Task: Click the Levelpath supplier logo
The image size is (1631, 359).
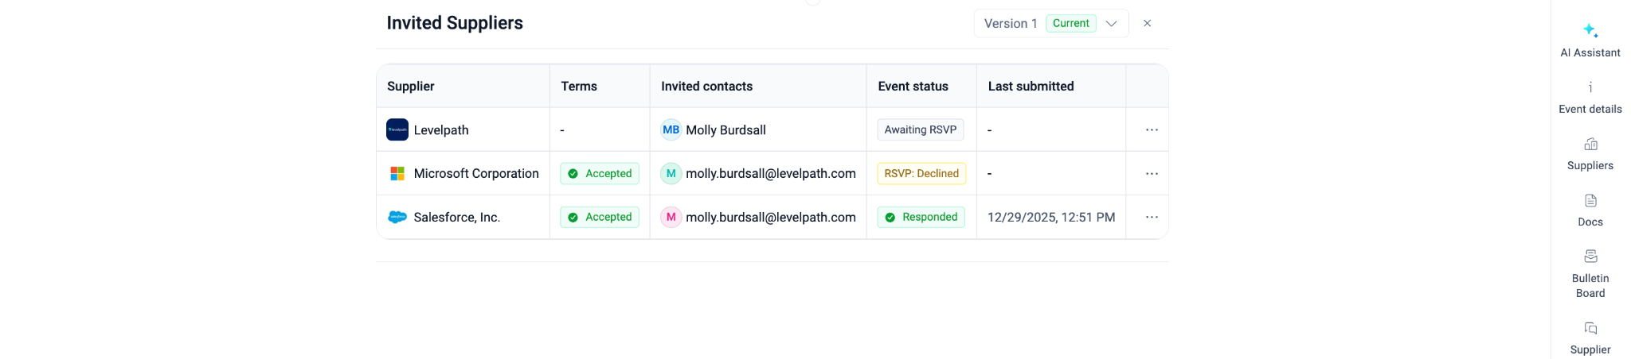Action: click(x=397, y=129)
